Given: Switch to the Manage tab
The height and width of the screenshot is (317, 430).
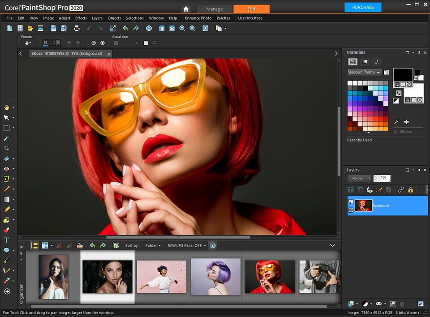Looking at the screenshot, I should click(215, 9).
